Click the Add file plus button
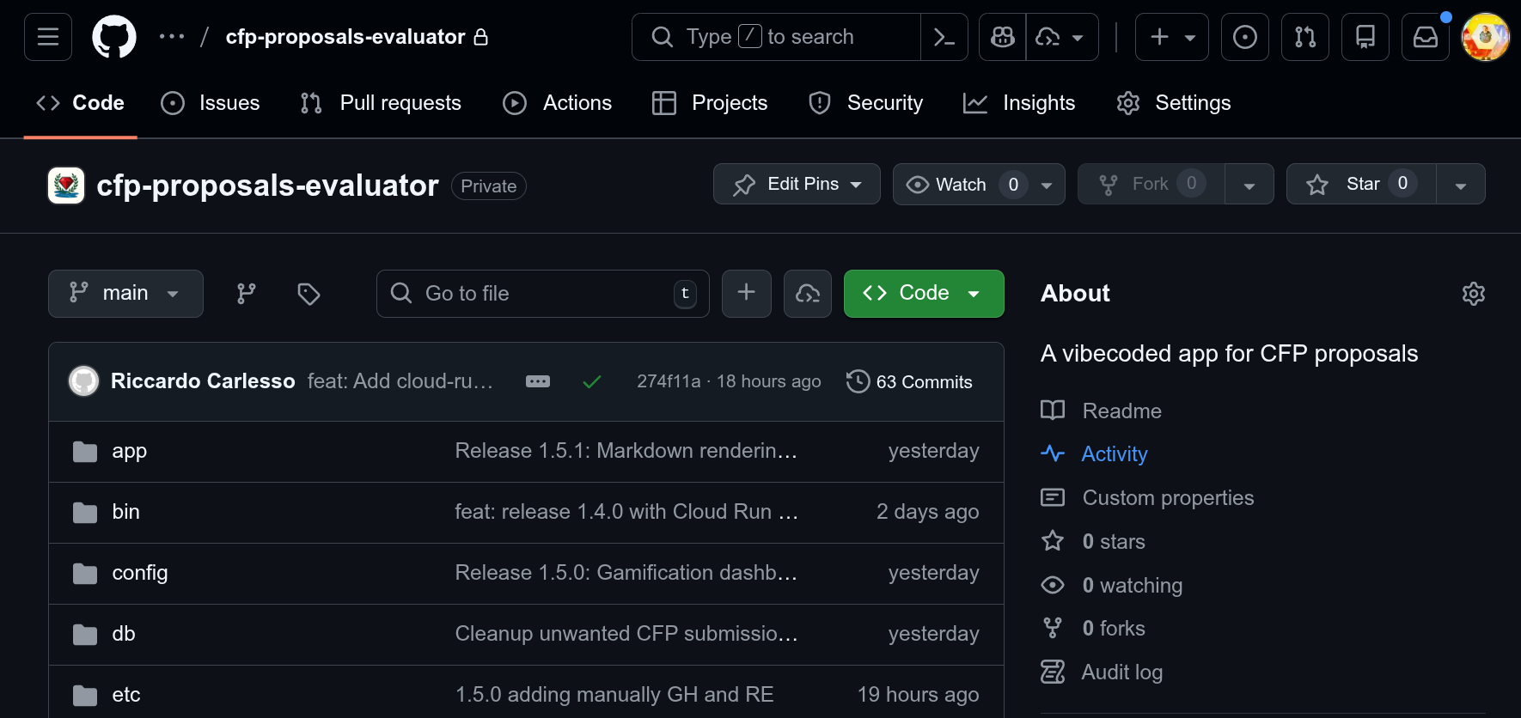This screenshot has height=718, width=1521. click(x=747, y=294)
